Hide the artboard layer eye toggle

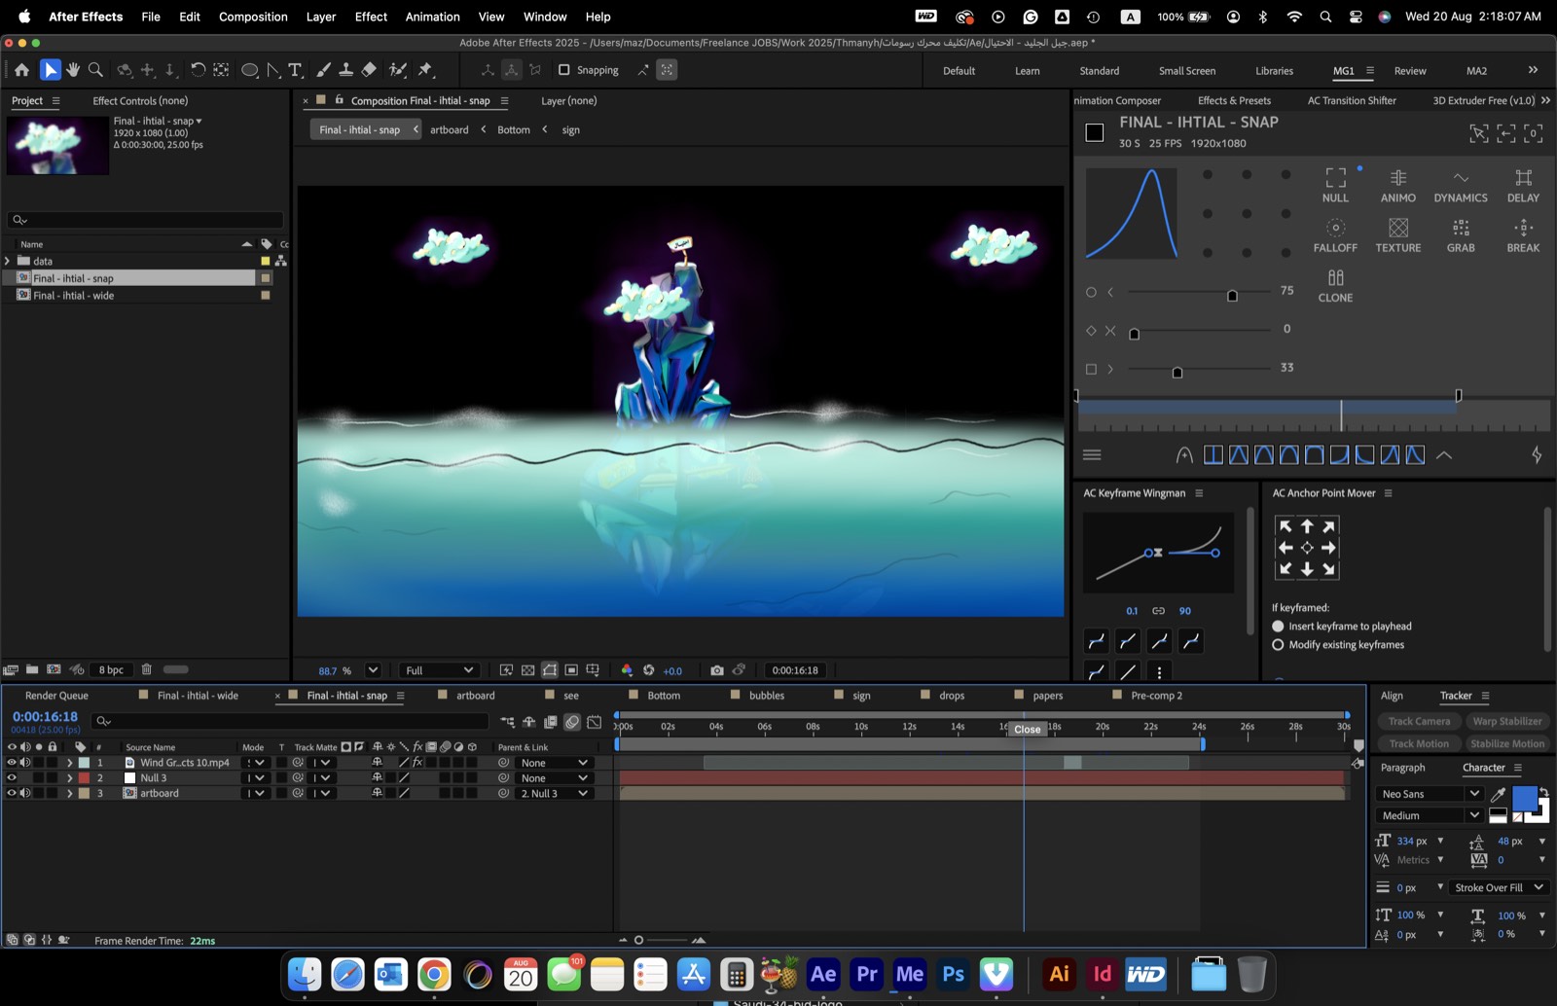click(x=12, y=793)
